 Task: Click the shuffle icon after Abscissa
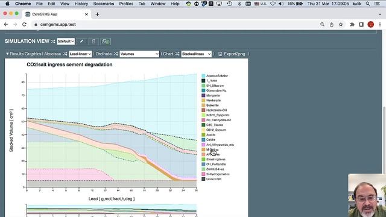coord(65,54)
